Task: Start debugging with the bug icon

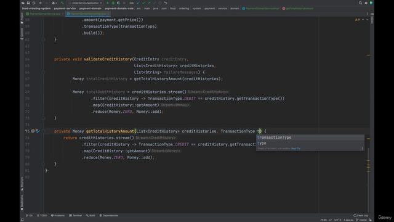Action: click(113, 3)
